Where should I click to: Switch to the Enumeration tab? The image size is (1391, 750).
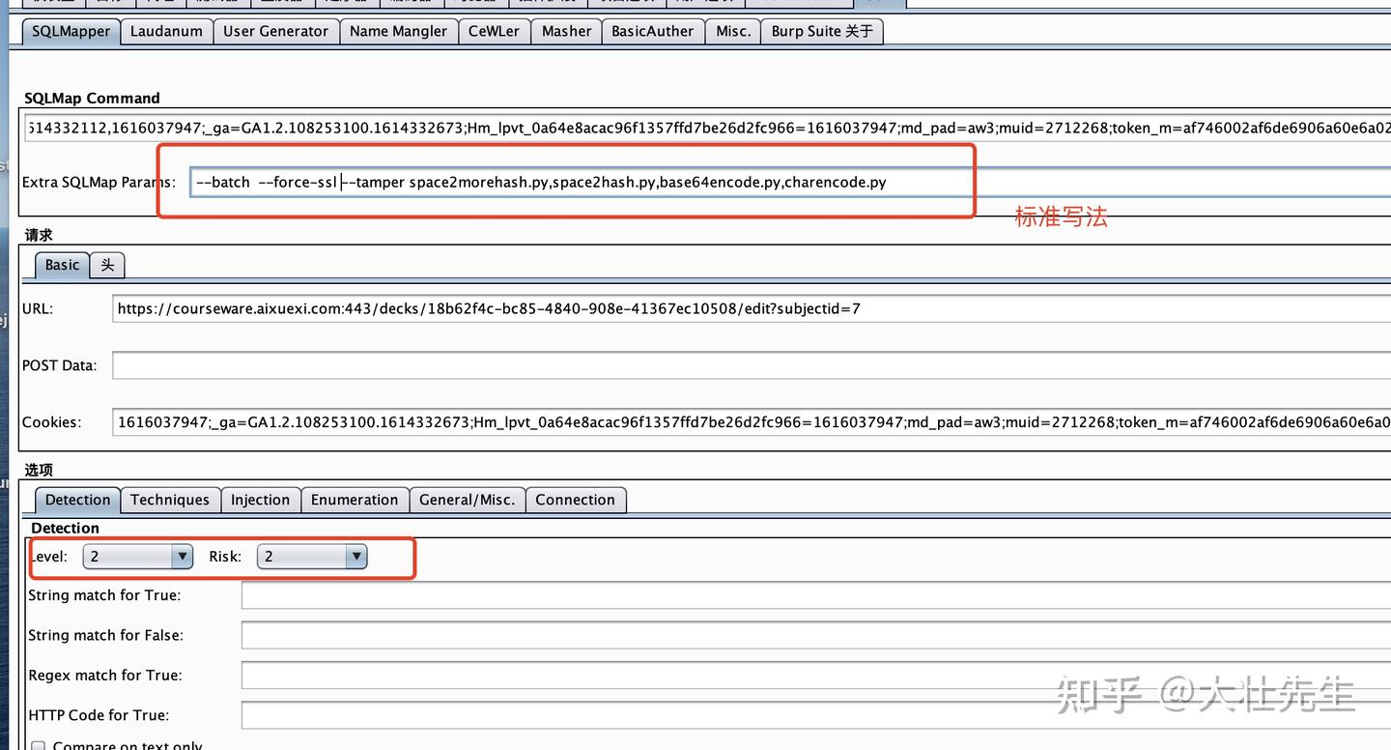355,500
